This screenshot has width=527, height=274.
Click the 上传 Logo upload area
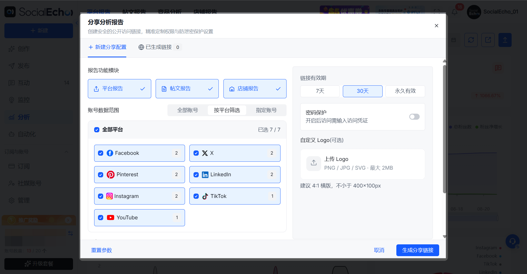(363, 164)
